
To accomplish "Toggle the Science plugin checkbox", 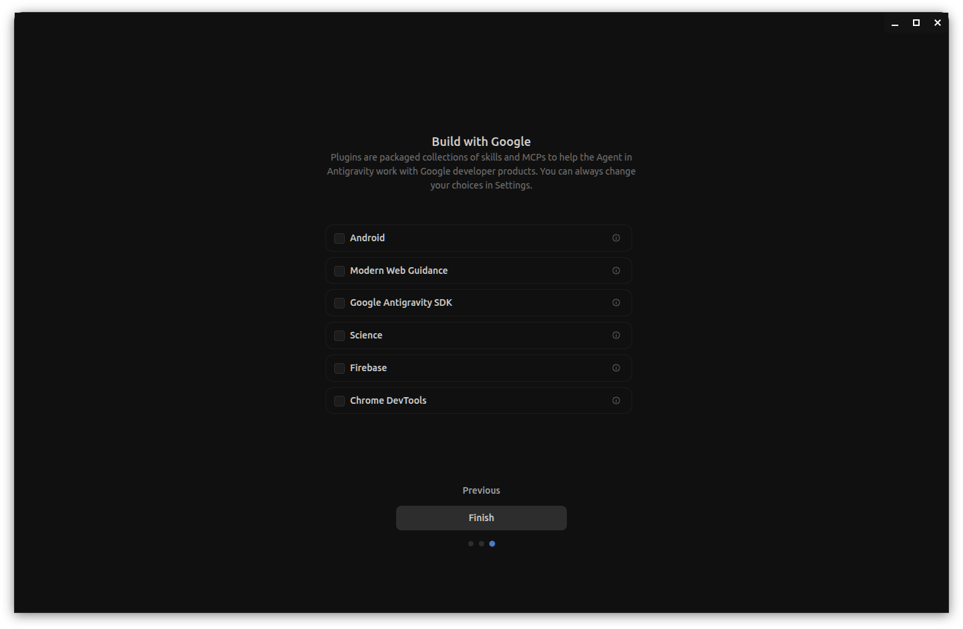I will coord(339,336).
